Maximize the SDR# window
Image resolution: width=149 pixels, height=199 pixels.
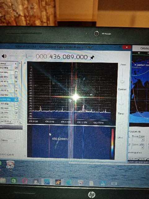point(120,47)
